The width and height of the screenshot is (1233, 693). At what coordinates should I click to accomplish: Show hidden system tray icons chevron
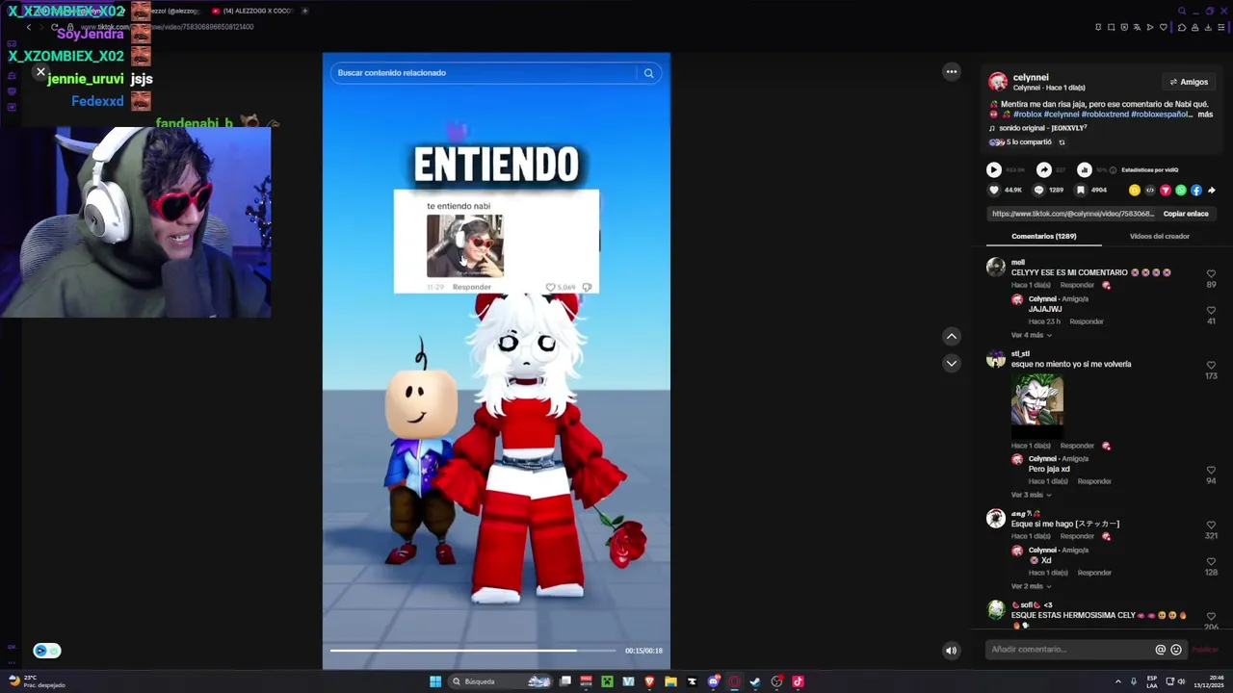tap(1118, 681)
